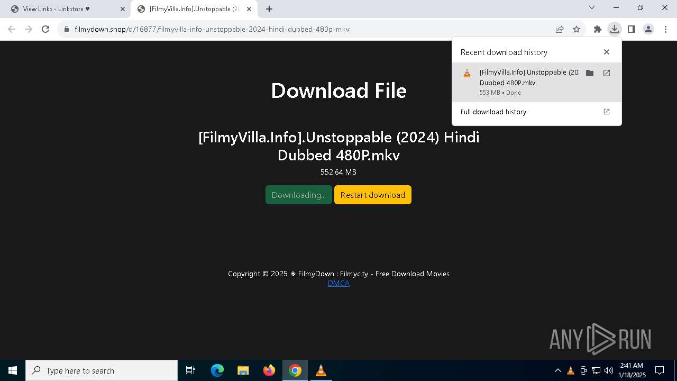Minimize the Chrome window
Screen dimensions: 677x381
pyautogui.click(x=616, y=7)
